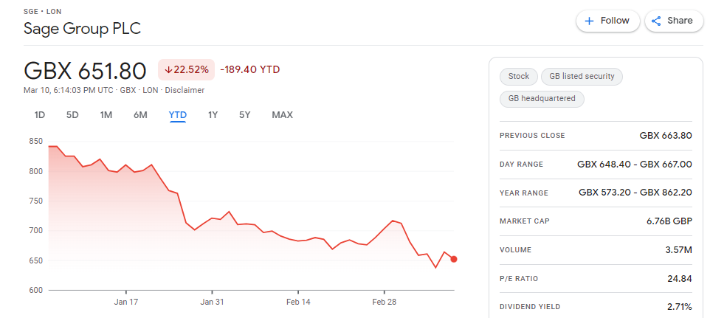Click the VOLUME label

(515, 249)
